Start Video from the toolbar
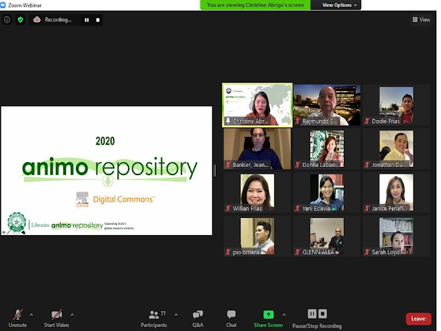Image resolution: width=441 pixels, height=331 pixels. [x=57, y=318]
